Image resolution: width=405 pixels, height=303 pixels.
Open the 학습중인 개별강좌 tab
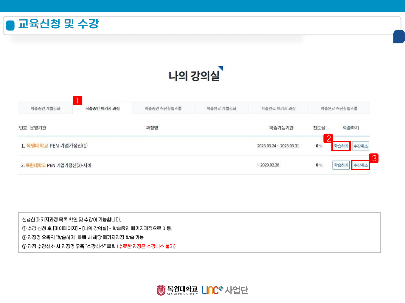pos(45,109)
